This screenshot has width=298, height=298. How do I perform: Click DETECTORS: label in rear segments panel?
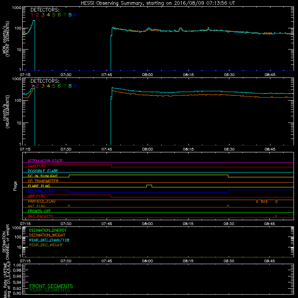point(45,81)
